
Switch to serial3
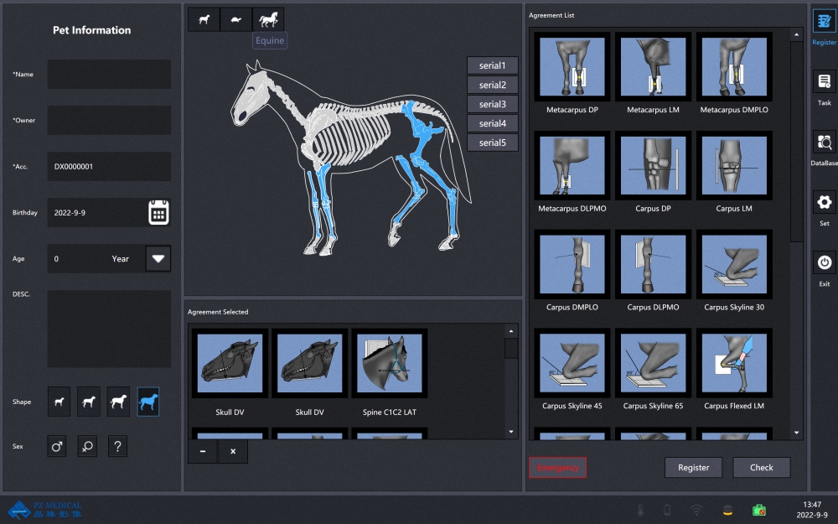492,103
